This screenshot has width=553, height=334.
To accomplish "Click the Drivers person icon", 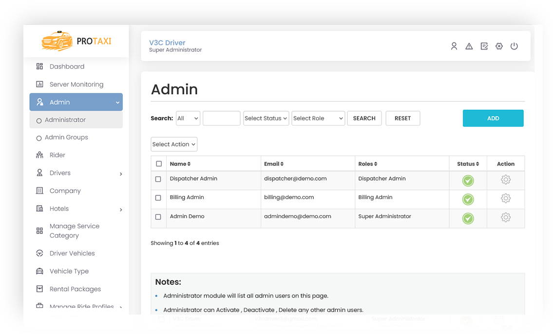I will [x=39, y=173].
